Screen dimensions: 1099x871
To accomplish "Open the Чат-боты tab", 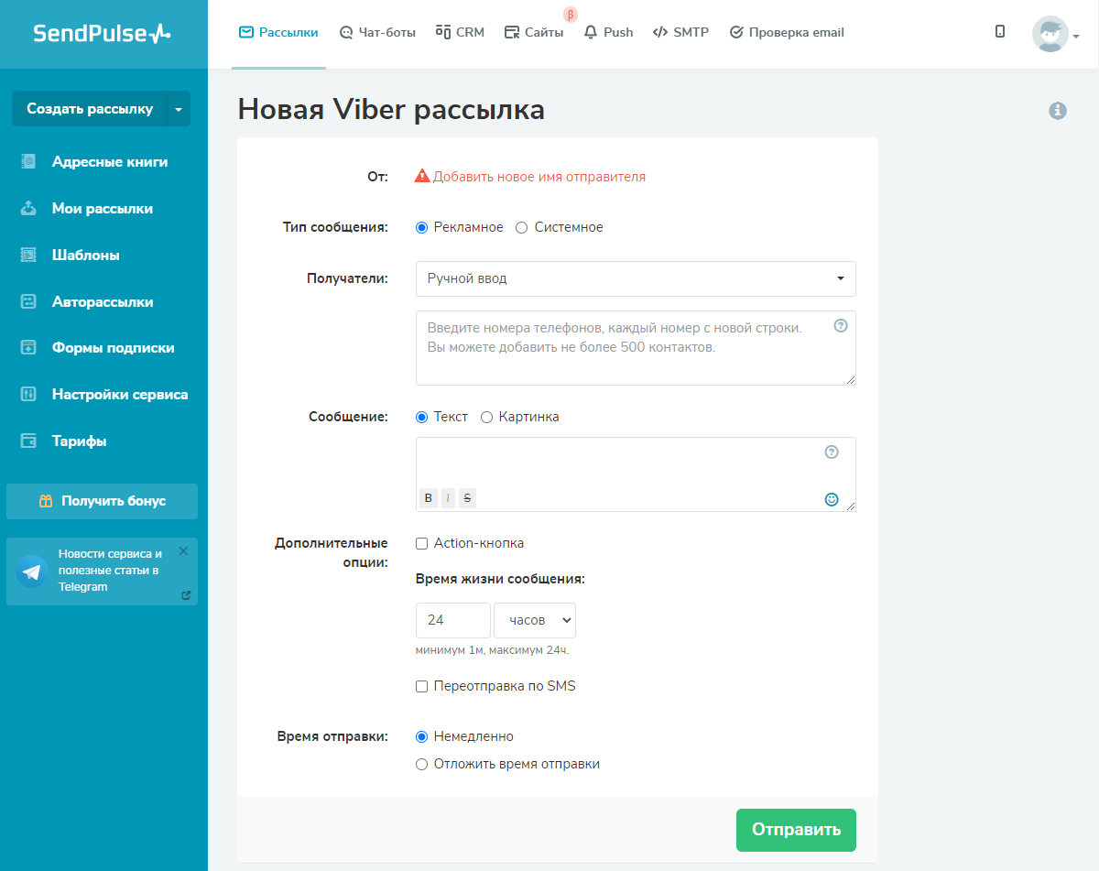I will coord(377,32).
